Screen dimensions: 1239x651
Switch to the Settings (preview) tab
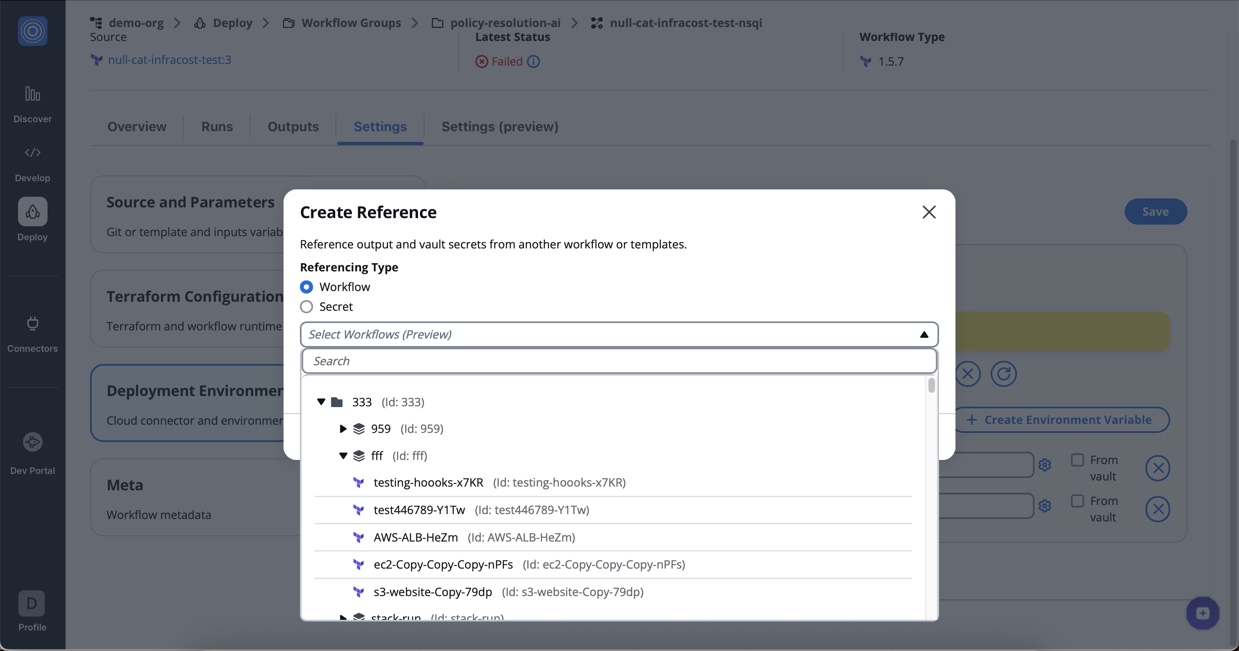click(x=500, y=127)
